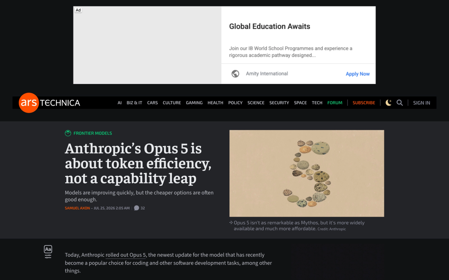
Task: Open the HEALTH section
Action: pos(216,103)
